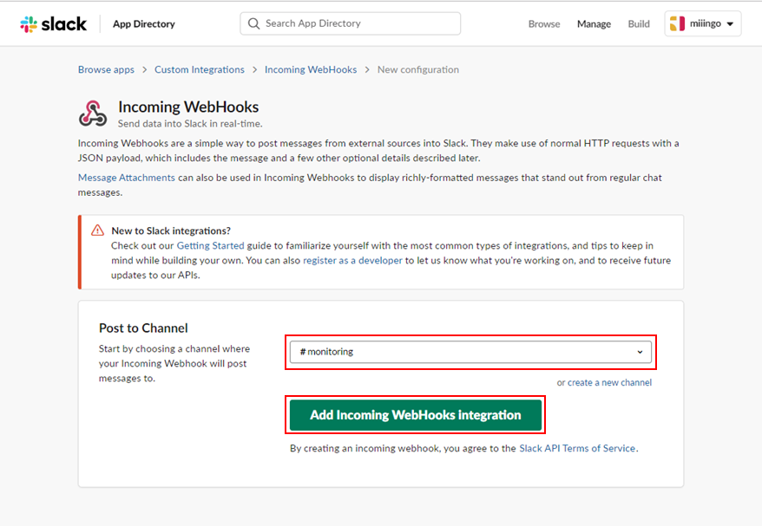
Task: Open the #monitoring channel dropdown
Action: [x=470, y=352]
